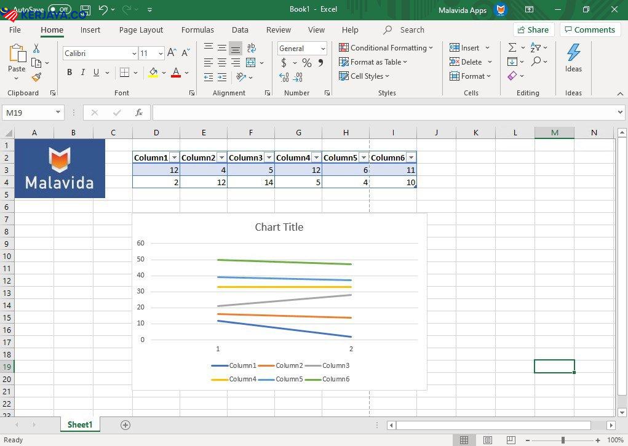This screenshot has height=446, width=628.
Task: Switch to Page Layout view icon
Action: tap(487, 440)
